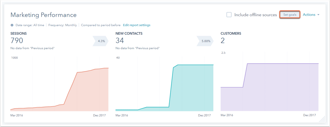Click Mar 2016 label under Sessions chart
The image size is (330, 127).
[17, 115]
